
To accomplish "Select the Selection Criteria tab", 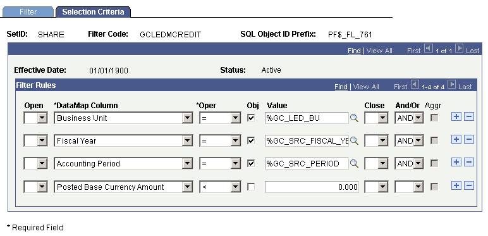I will pos(93,12).
